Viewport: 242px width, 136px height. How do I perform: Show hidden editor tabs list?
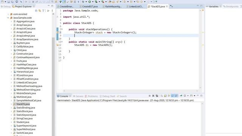tap(171, 6)
